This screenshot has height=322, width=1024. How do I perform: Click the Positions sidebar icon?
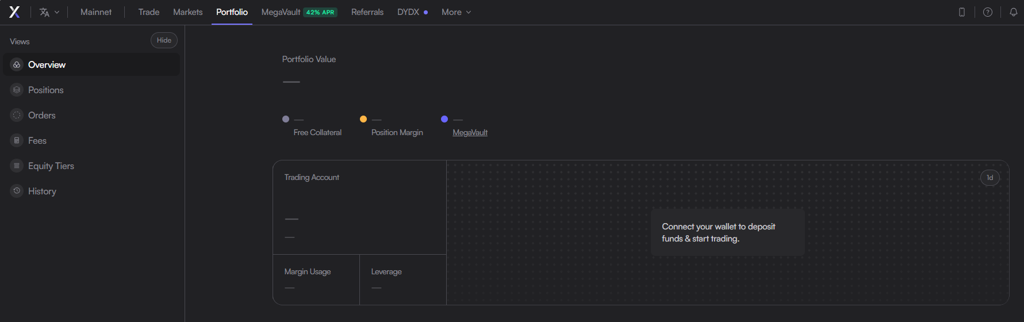(17, 90)
